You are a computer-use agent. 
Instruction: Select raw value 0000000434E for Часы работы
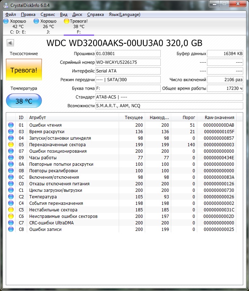click(x=219, y=157)
